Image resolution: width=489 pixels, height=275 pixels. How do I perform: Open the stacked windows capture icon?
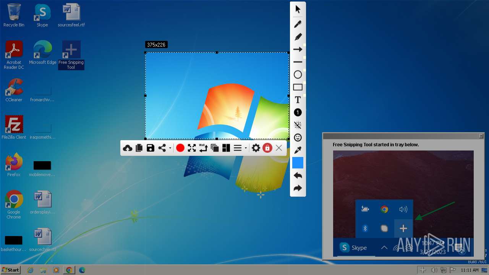click(215, 148)
